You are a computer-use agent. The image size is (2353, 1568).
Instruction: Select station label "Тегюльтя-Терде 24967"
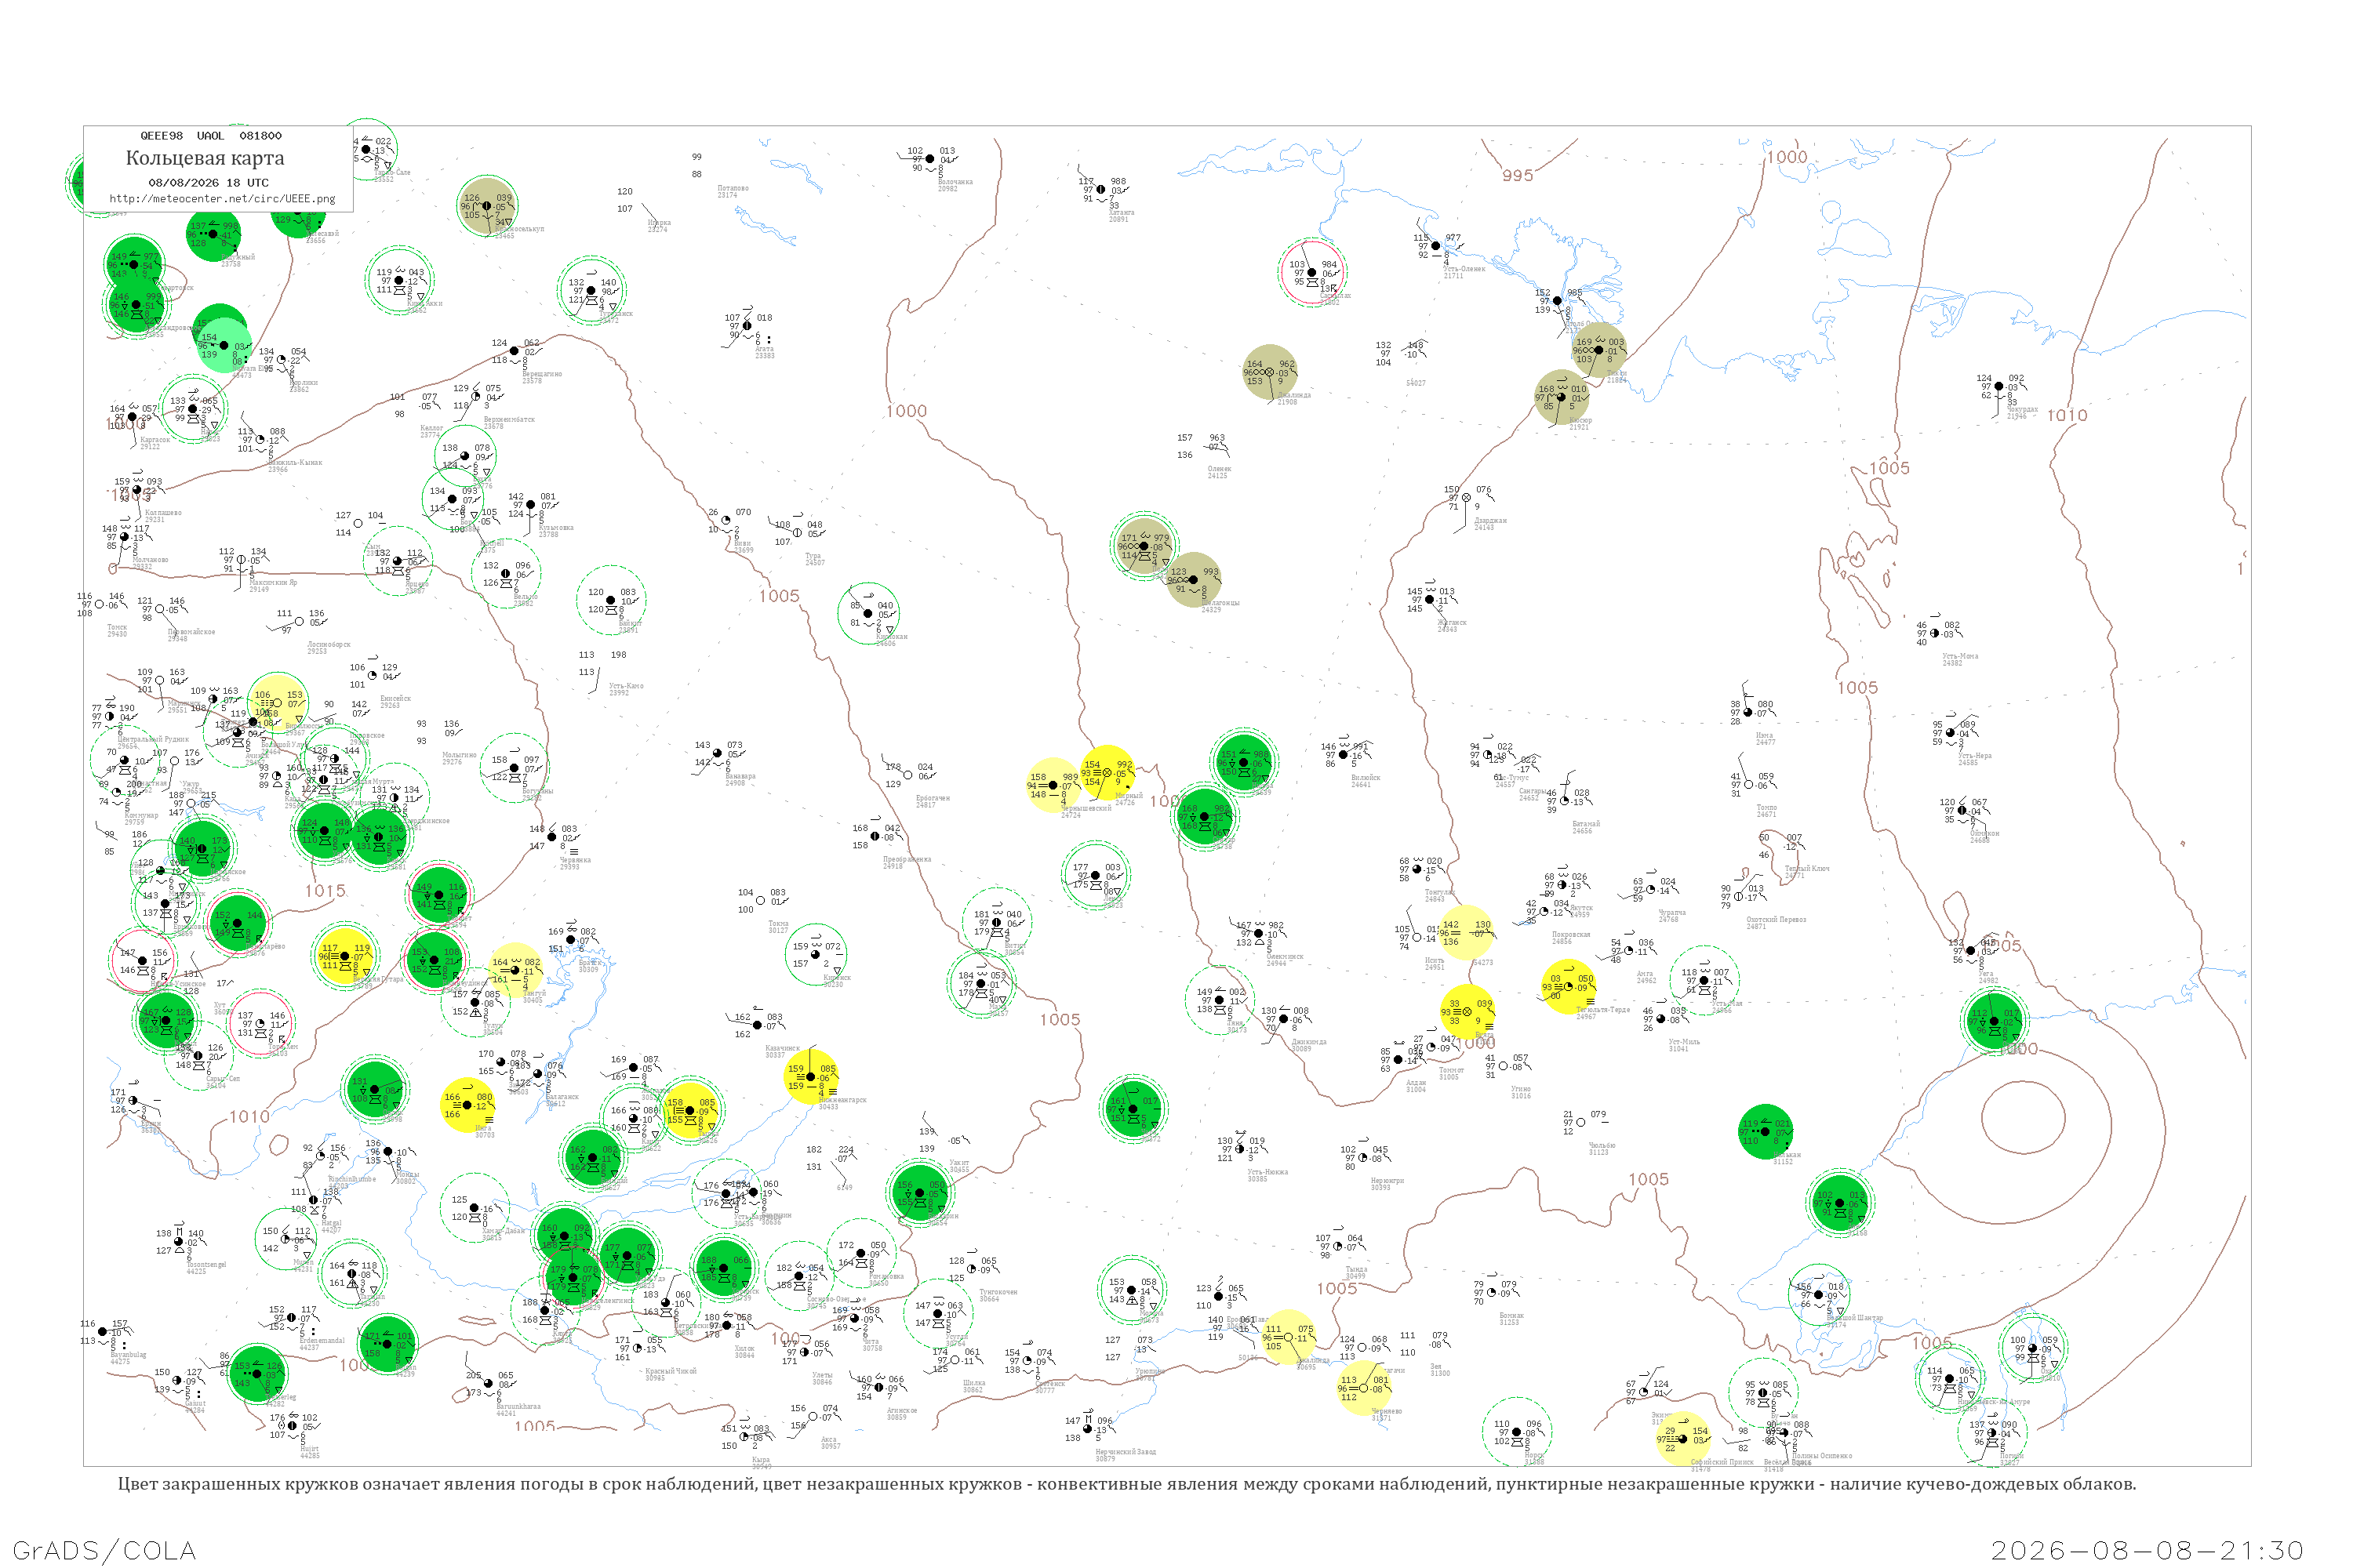tap(1602, 1013)
